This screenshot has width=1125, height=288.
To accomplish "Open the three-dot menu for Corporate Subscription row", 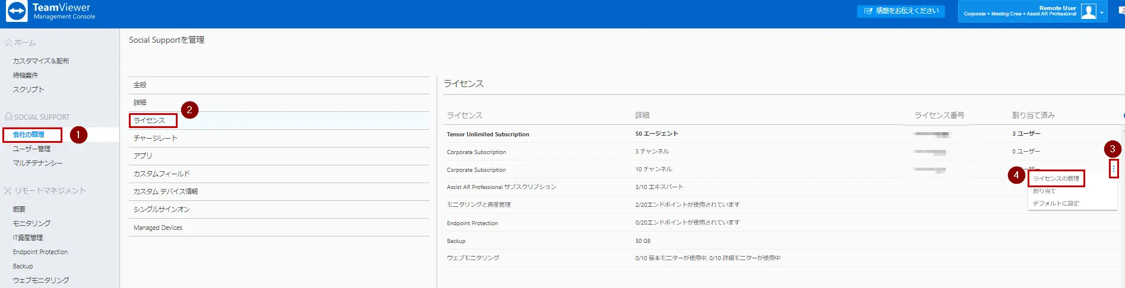I will (x=1114, y=169).
